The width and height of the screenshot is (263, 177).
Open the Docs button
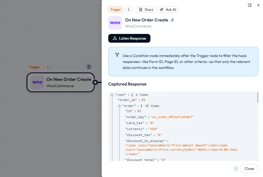tap(146, 10)
